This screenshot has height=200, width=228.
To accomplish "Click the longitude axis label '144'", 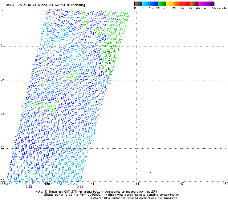I will 136,184.
